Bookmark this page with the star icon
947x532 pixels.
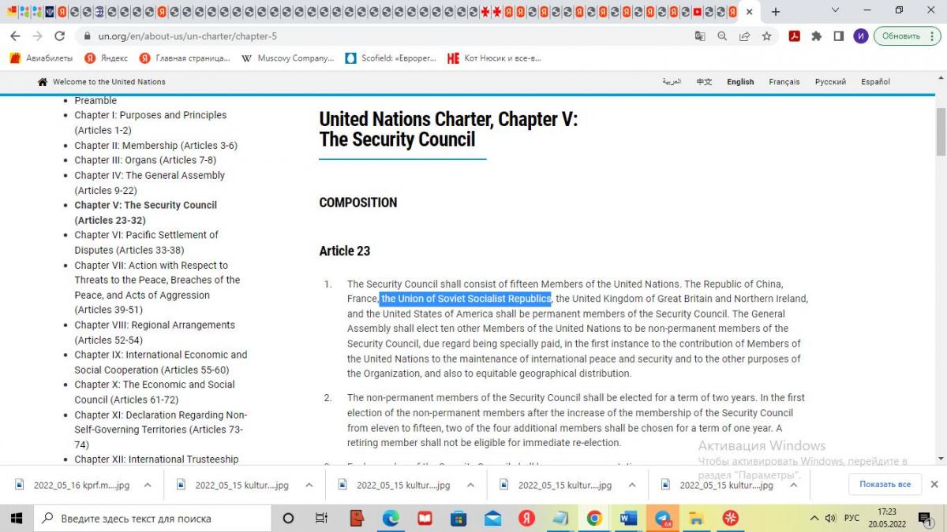766,36
